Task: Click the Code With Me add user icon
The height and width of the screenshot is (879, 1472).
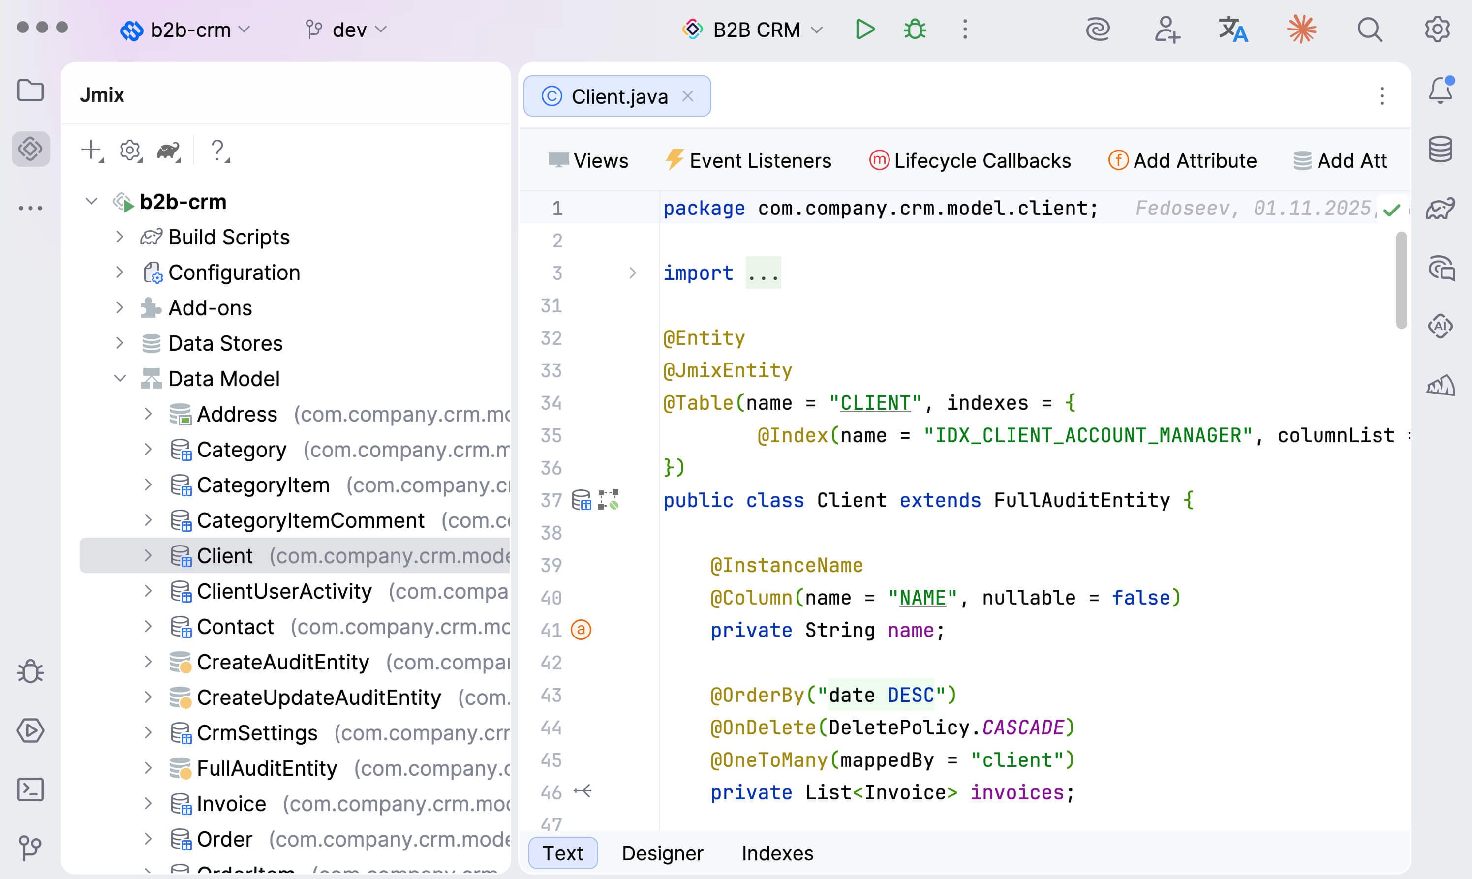Action: (1167, 29)
